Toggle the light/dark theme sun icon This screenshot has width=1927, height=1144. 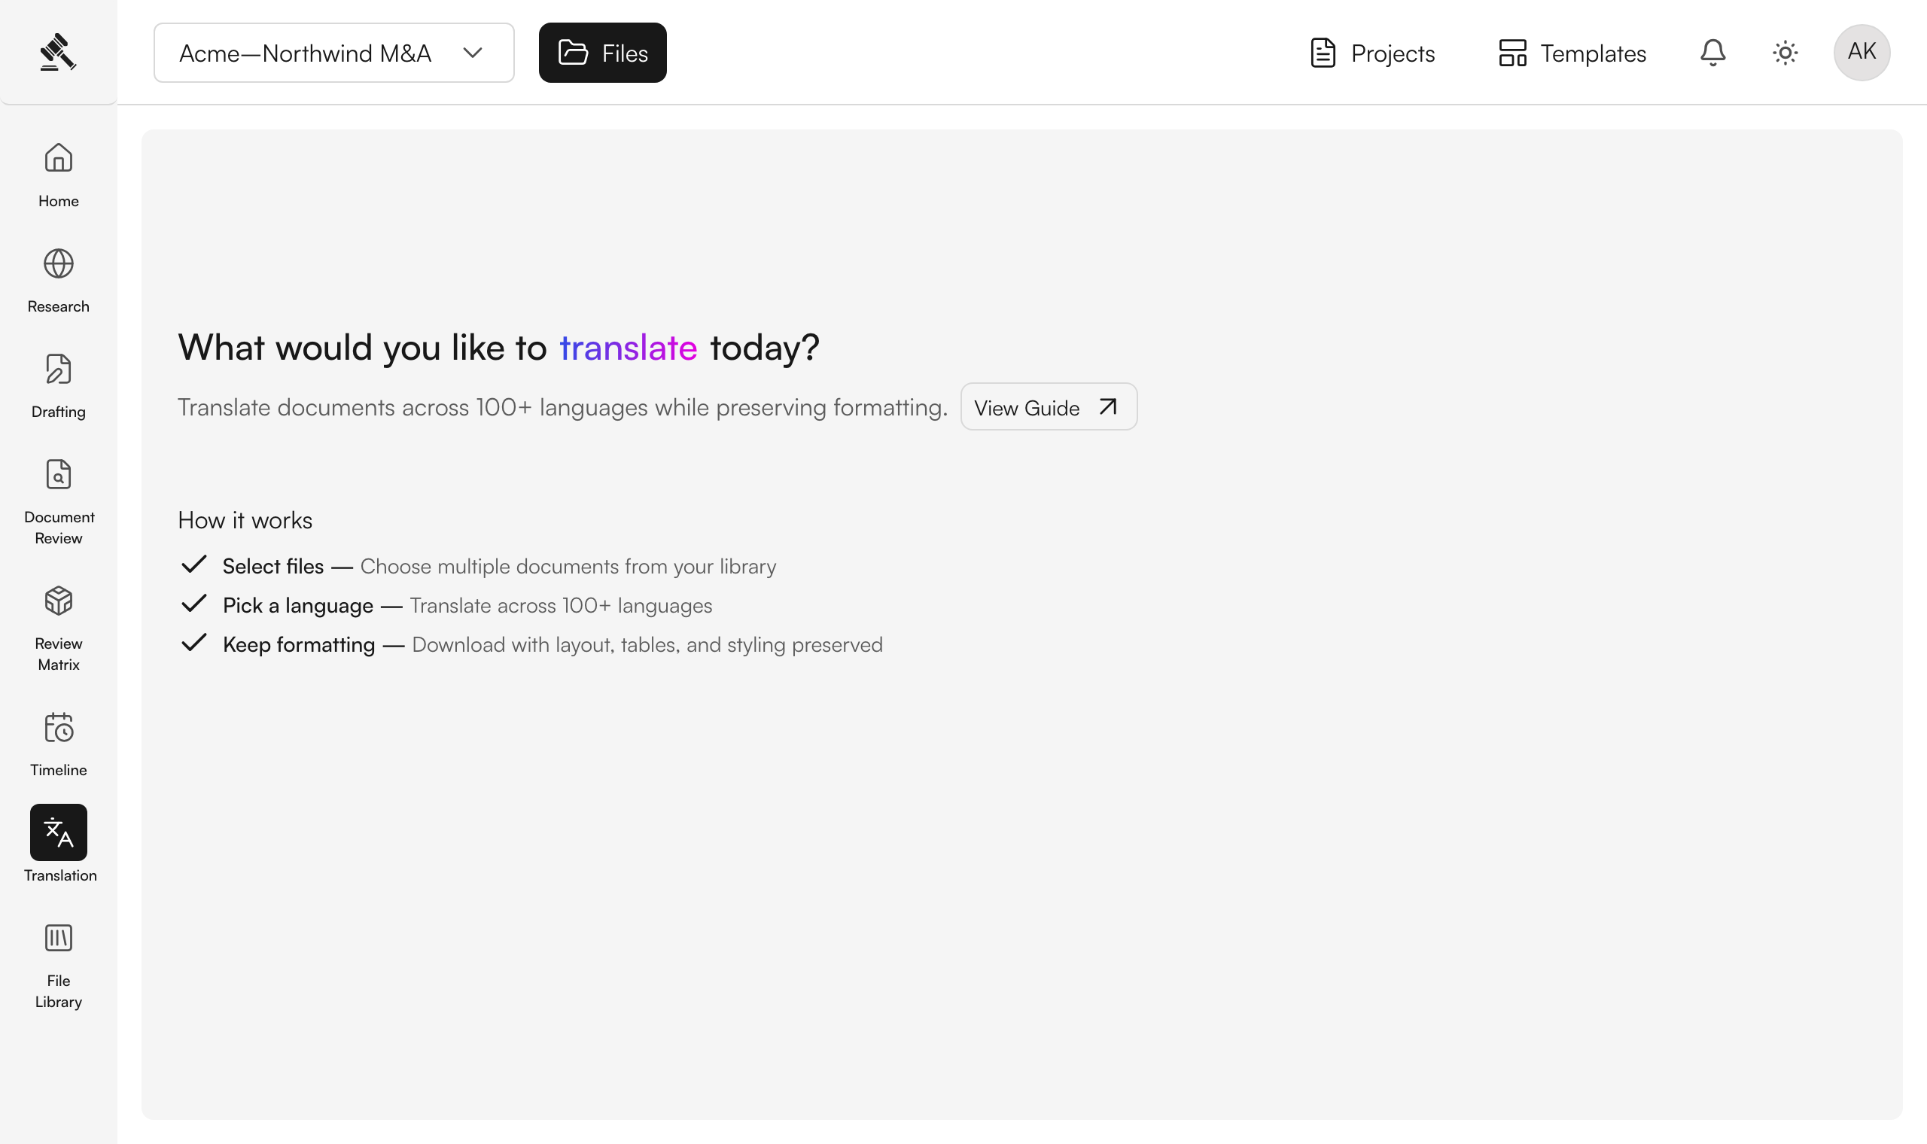[x=1785, y=53]
